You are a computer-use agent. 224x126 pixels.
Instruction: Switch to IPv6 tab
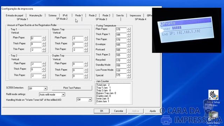pyautogui.click(x=65, y=15)
